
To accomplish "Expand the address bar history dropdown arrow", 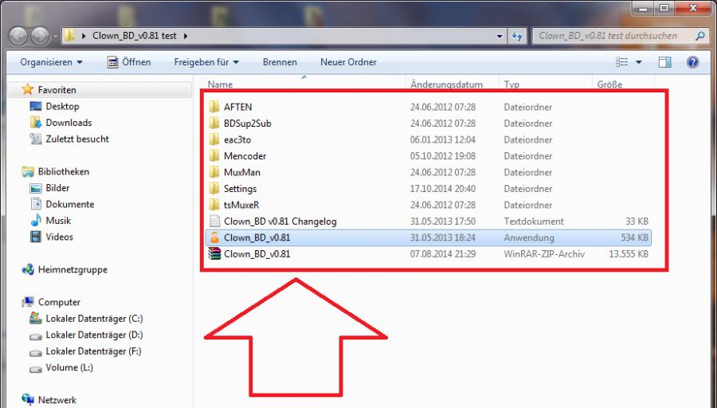I will 500,36.
